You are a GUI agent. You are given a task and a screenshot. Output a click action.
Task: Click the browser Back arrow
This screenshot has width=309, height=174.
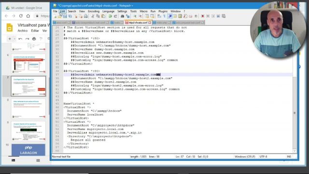tap(6, 16)
